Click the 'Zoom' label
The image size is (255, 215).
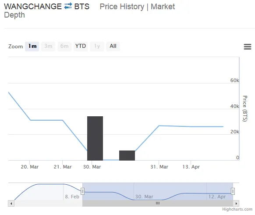[x=15, y=47]
